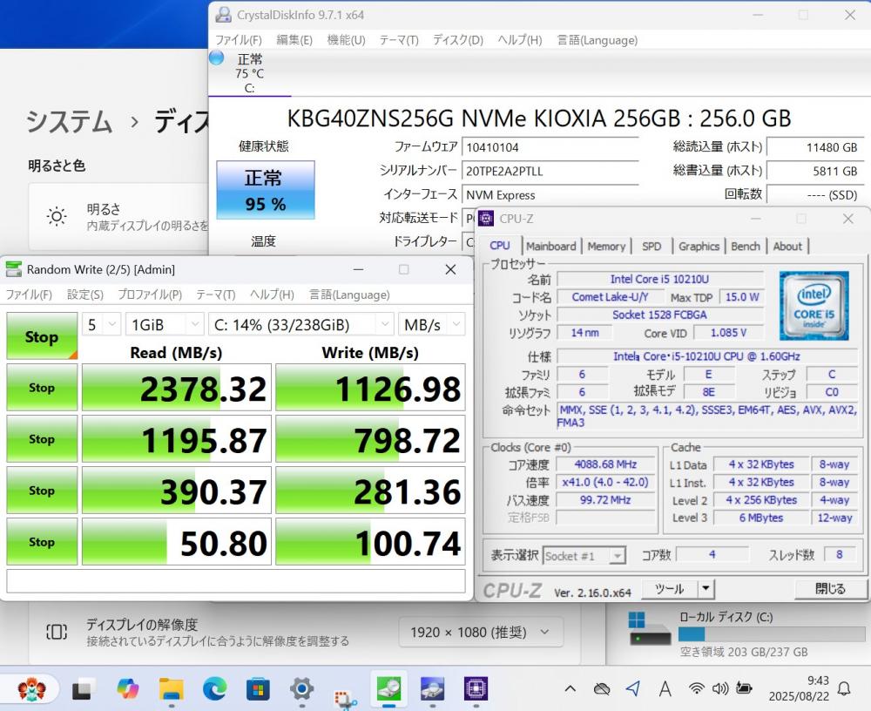Switch to CPU-Z on the taskbar
The height and width of the screenshot is (711, 871).
(x=476, y=689)
